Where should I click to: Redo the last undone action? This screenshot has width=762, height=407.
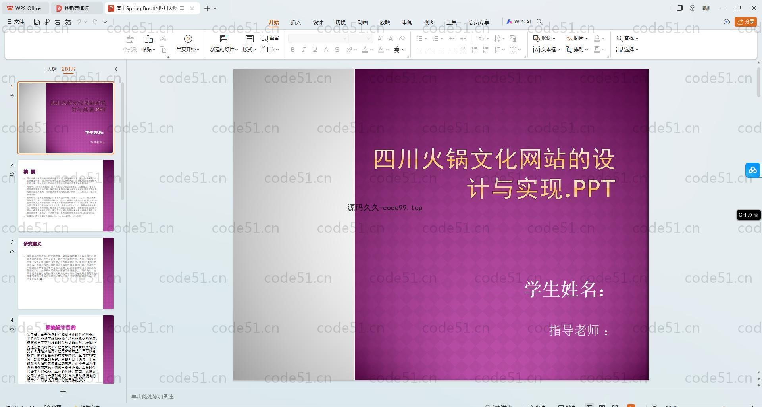(95, 22)
